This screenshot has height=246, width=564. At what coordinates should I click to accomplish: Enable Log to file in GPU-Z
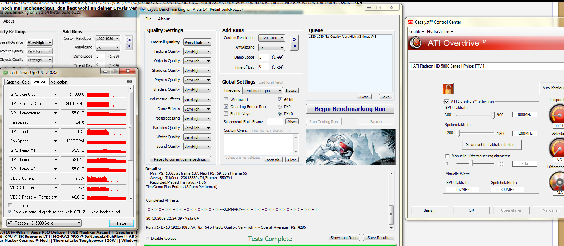[x=10, y=206]
